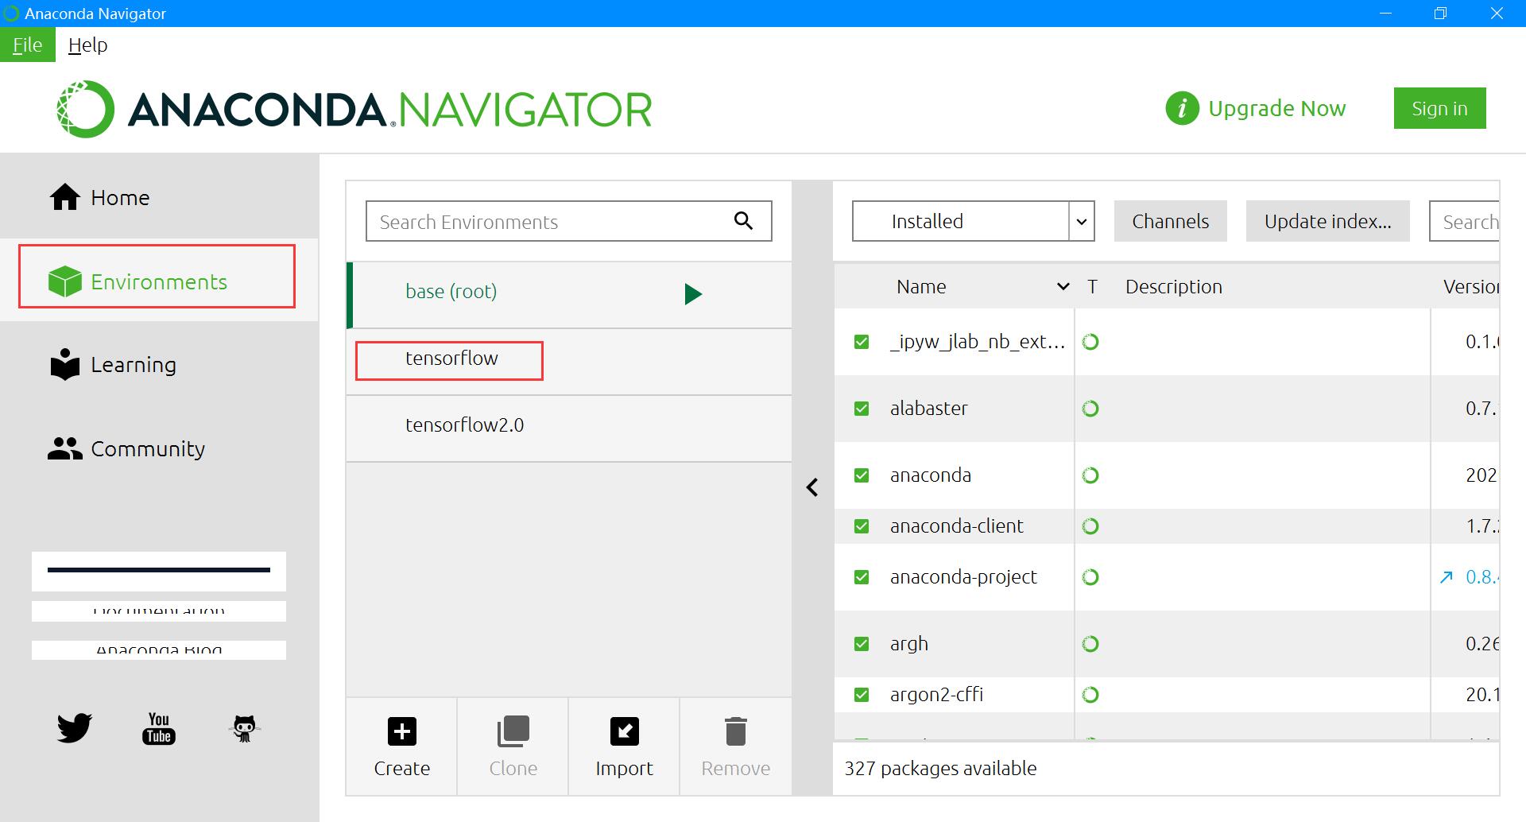Image resolution: width=1526 pixels, height=822 pixels.
Task: Click the Twitter bird icon
Action: pos(74,728)
